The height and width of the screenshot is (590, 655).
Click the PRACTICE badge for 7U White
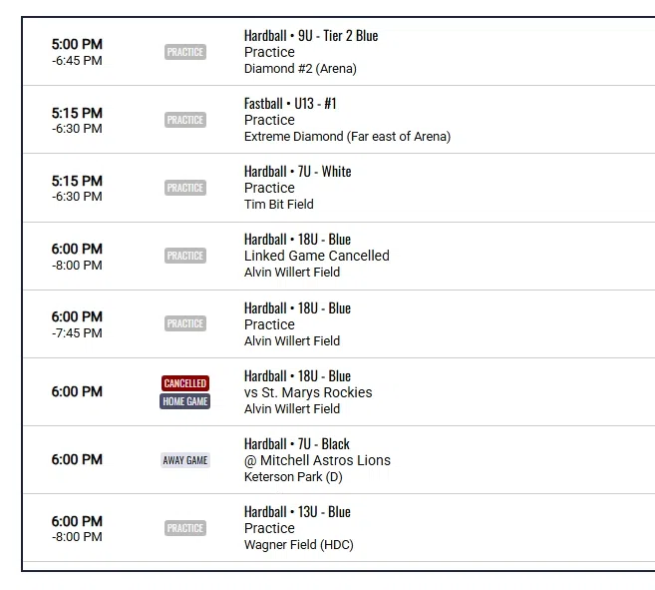185,188
